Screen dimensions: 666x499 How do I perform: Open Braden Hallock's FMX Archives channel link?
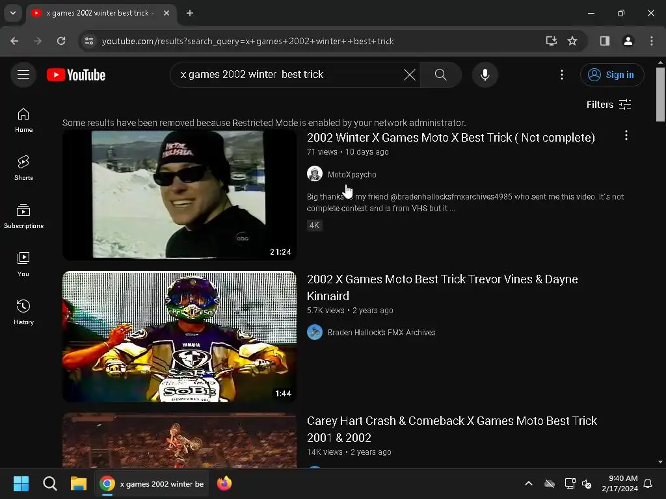coord(381,332)
